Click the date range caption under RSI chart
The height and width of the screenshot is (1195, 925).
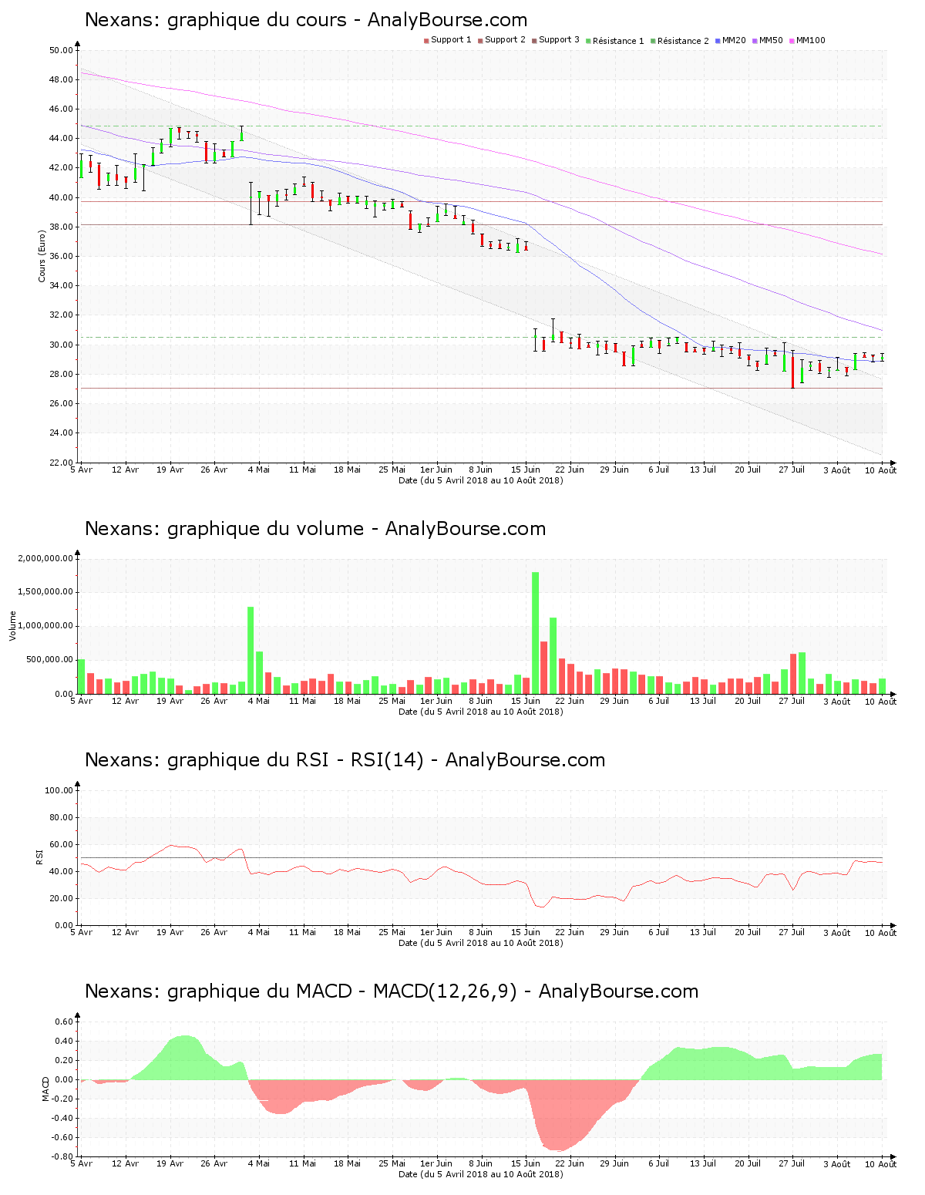pos(481,943)
